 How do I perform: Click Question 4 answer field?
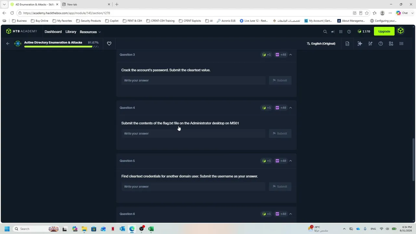[193, 134]
